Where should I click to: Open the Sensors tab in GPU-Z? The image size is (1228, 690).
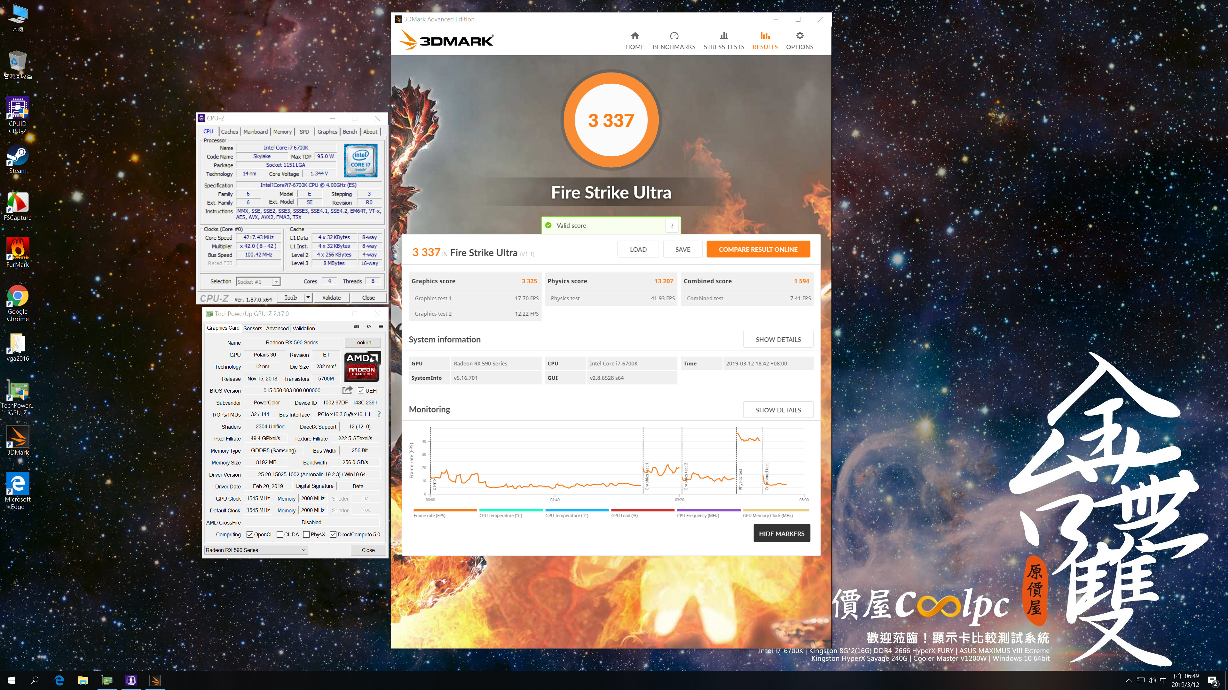click(x=253, y=329)
